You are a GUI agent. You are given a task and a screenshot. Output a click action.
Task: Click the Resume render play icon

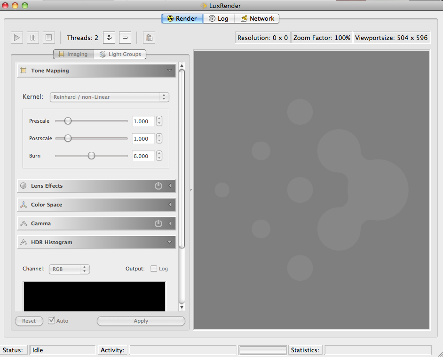(x=17, y=38)
